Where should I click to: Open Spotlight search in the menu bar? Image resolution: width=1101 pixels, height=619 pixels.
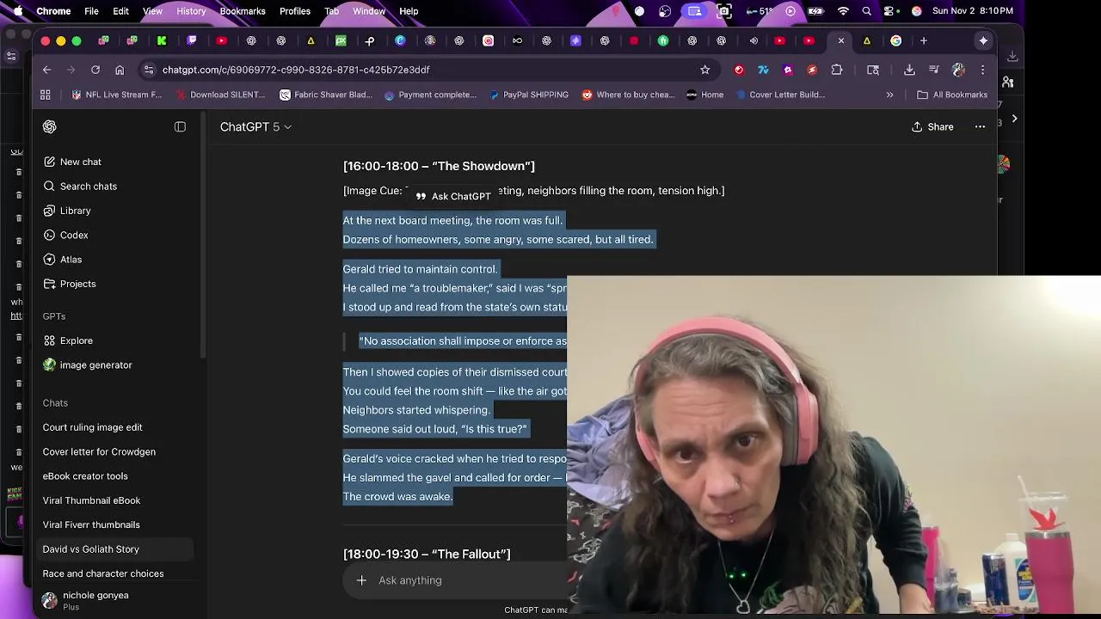tap(867, 11)
